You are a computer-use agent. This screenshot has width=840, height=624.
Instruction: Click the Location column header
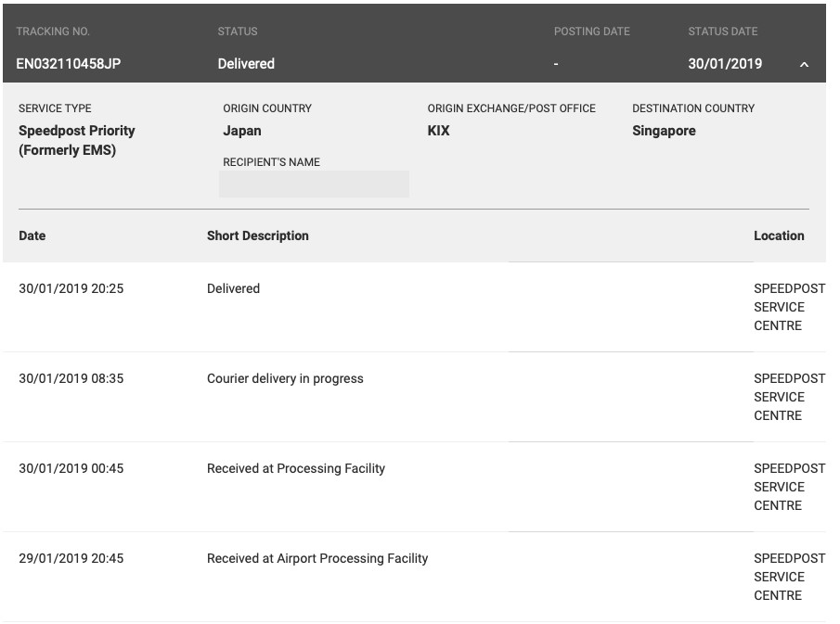[779, 236]
